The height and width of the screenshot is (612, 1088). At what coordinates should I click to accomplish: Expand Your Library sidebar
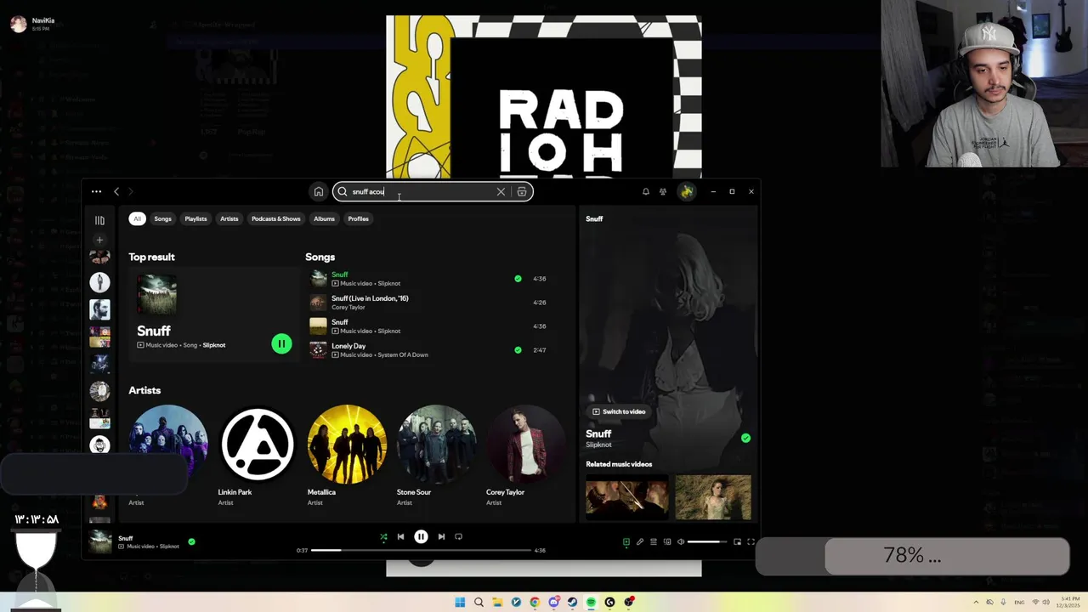99,220
